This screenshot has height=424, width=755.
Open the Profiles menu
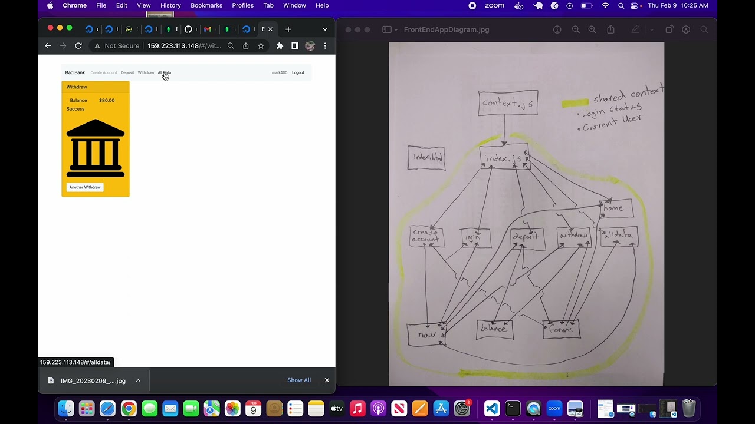pos(242,5)
